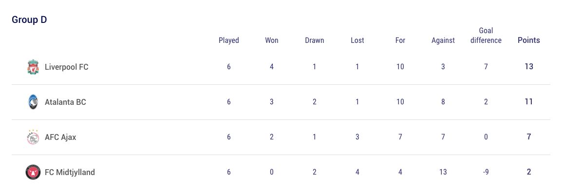
Task: Click Liverpool FC's 13 points value
Action: click(529, 67)
